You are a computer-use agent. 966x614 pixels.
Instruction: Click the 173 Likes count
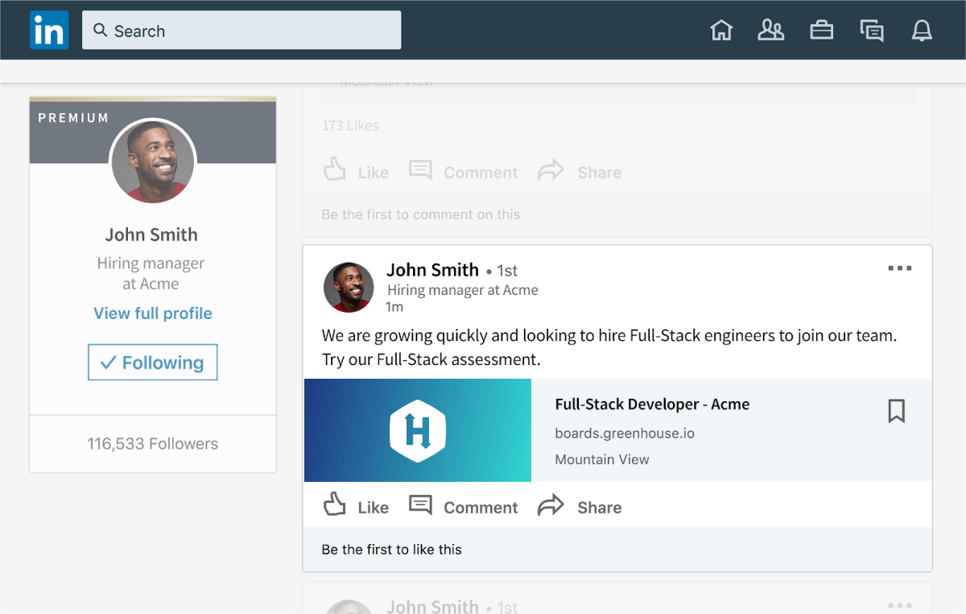tap(350, 126)
